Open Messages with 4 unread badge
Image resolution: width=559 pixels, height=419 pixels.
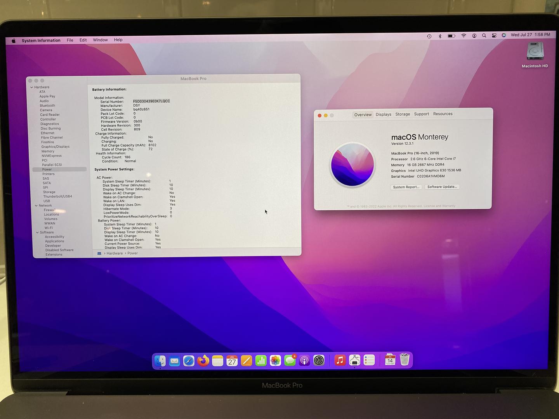(x=290, y=361)
